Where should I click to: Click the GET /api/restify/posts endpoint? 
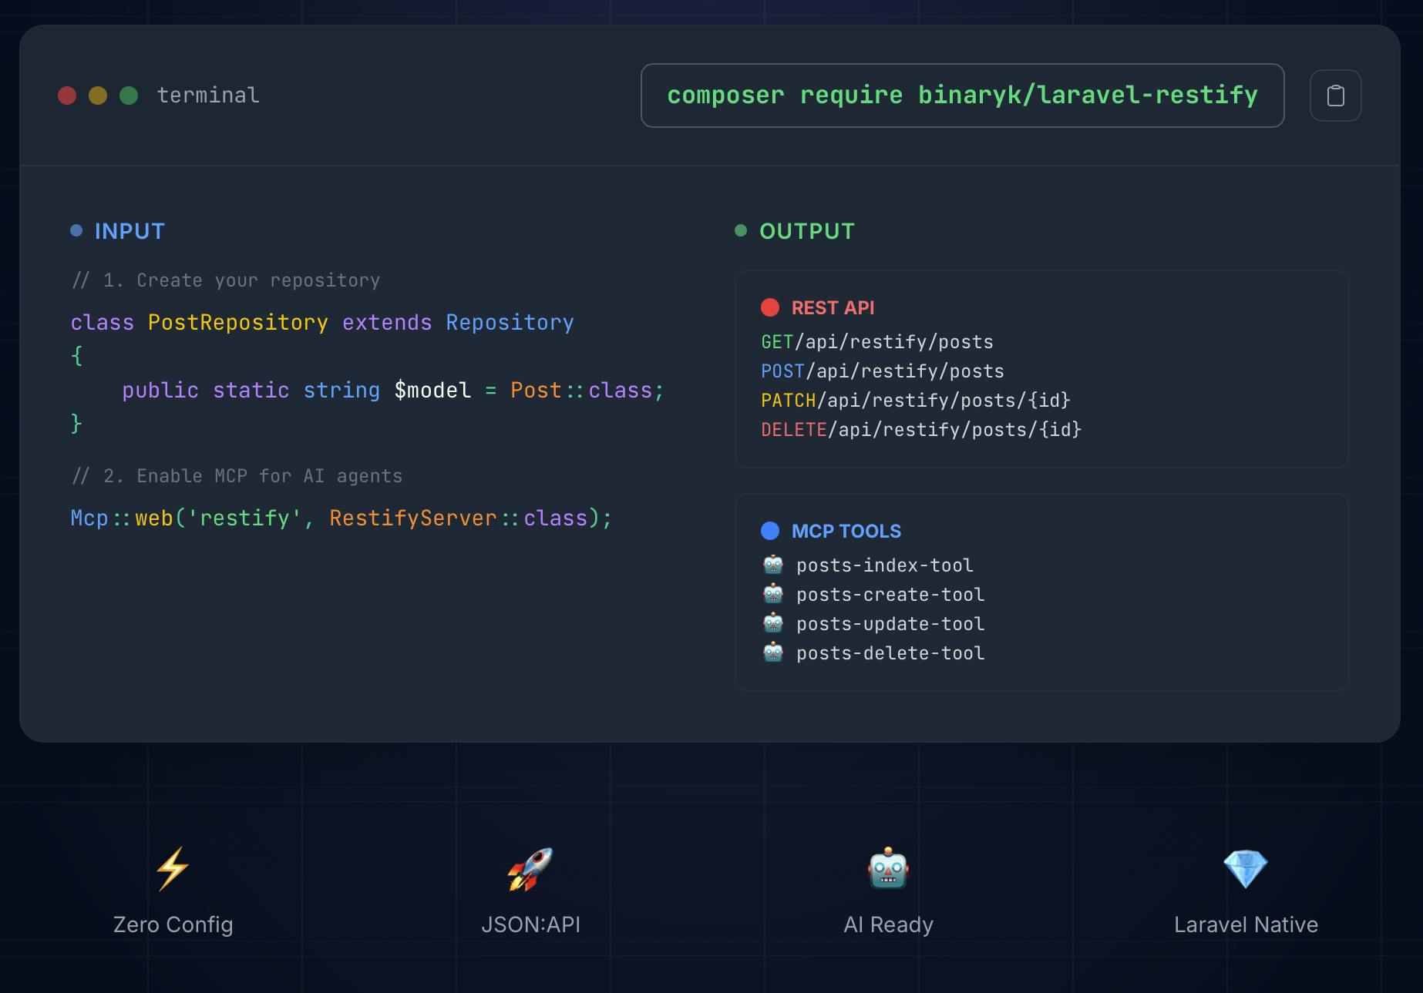click(x=876, y=342)
